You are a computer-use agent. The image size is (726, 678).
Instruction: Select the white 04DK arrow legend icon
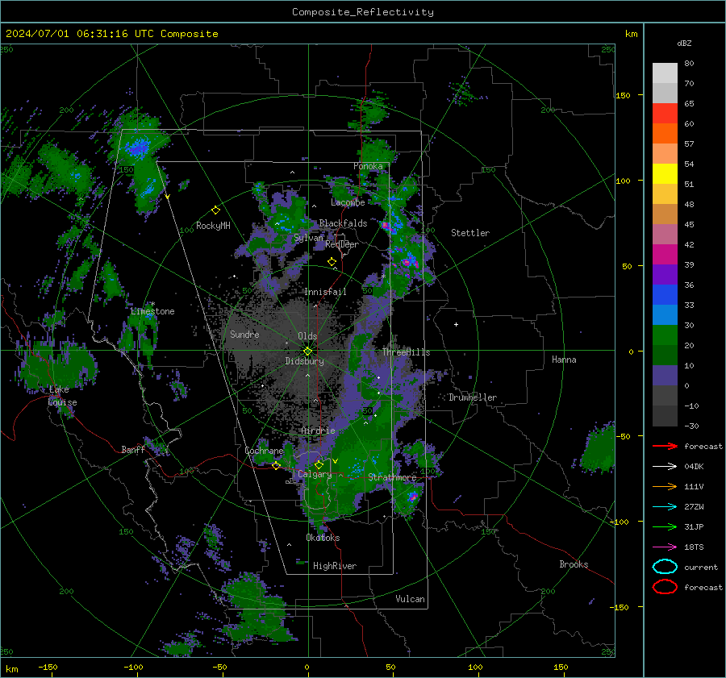point(665,466)
